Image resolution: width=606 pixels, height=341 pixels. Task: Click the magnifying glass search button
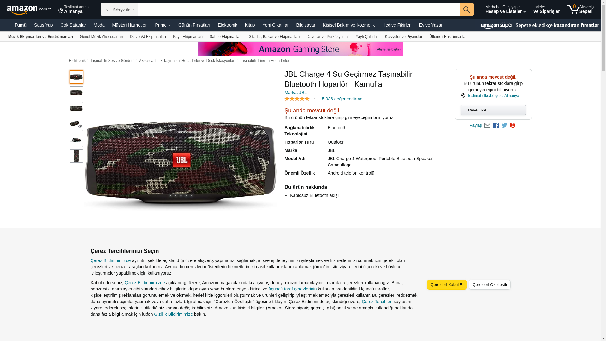(x=466, y=9)
